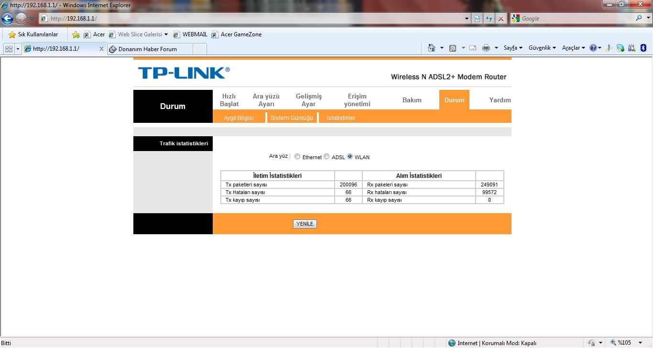Click the Read Mail envelope icon
This screenshot has width=653, height=348.
(473, 48)
